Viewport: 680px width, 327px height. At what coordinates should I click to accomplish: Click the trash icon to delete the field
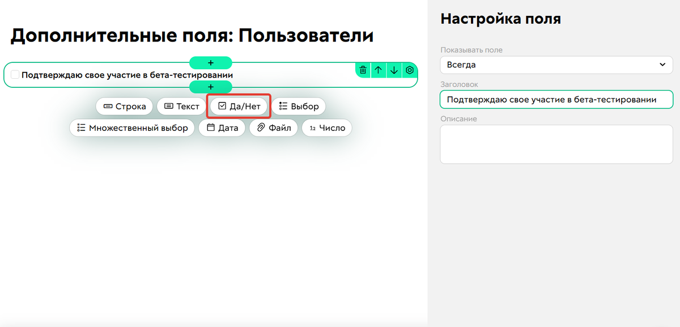(363, 70)
